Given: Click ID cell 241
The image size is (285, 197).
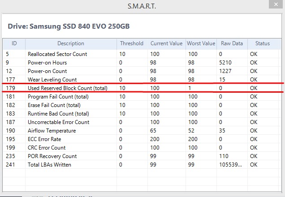Looking at the screenshot, I should 10,165.
